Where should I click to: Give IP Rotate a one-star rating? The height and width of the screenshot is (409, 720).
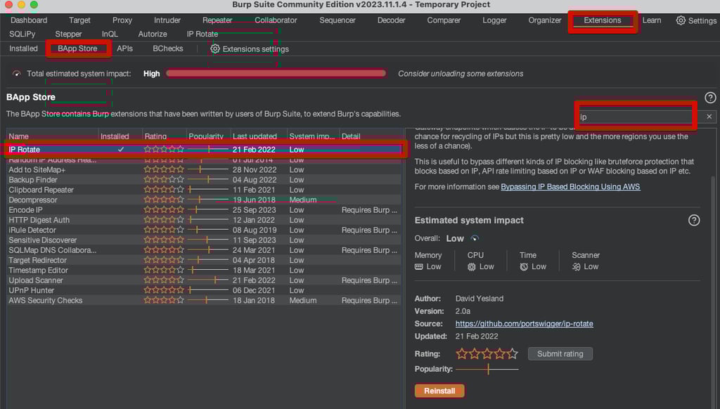(461, 354)
